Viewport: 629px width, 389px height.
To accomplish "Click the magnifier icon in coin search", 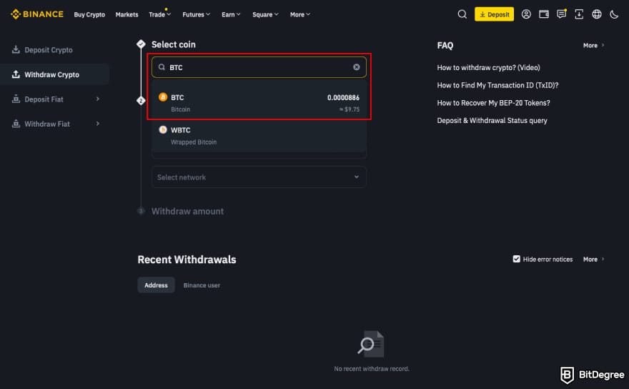I will click(x=162, y=67).
